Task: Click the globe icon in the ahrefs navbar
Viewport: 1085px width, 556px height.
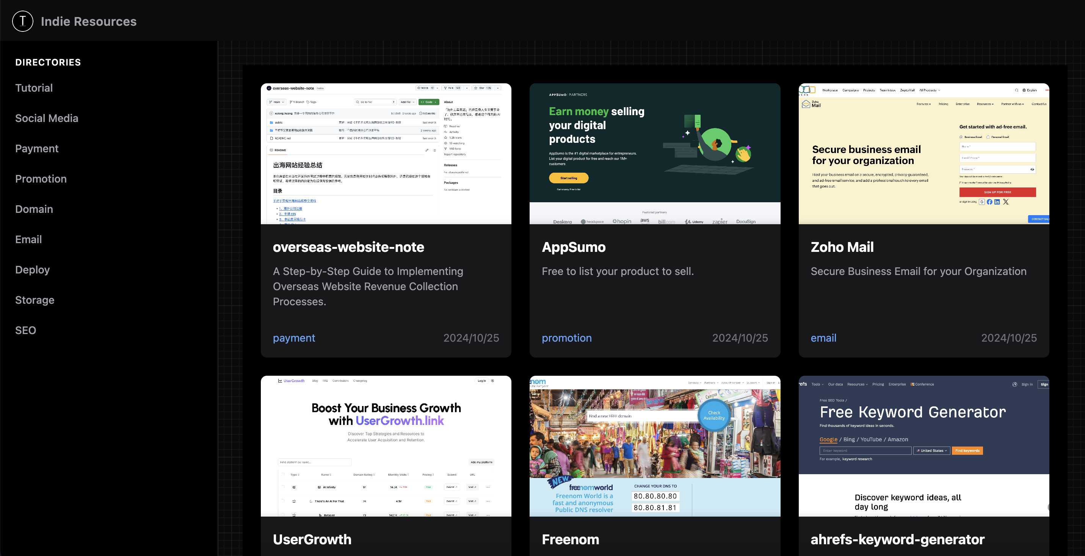Action: [1014, 384]
